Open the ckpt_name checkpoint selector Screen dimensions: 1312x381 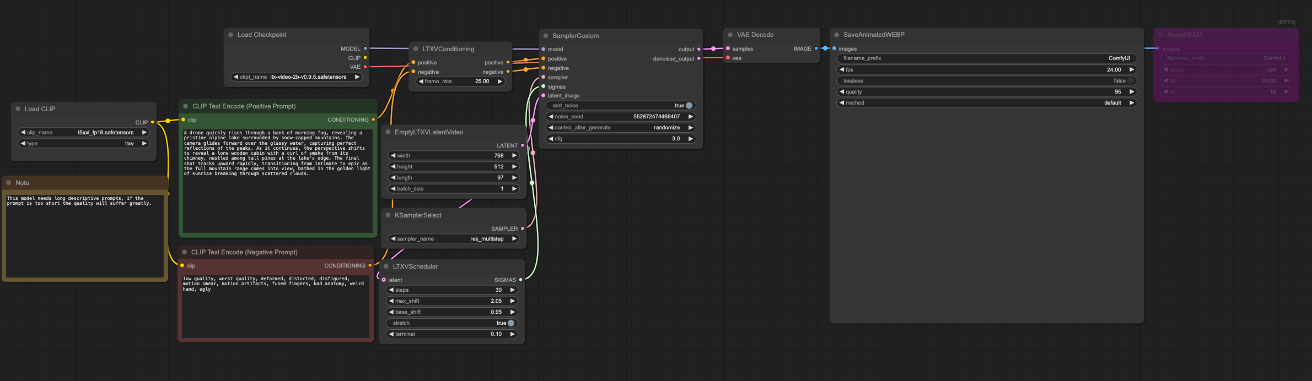[x=297, y=77]
